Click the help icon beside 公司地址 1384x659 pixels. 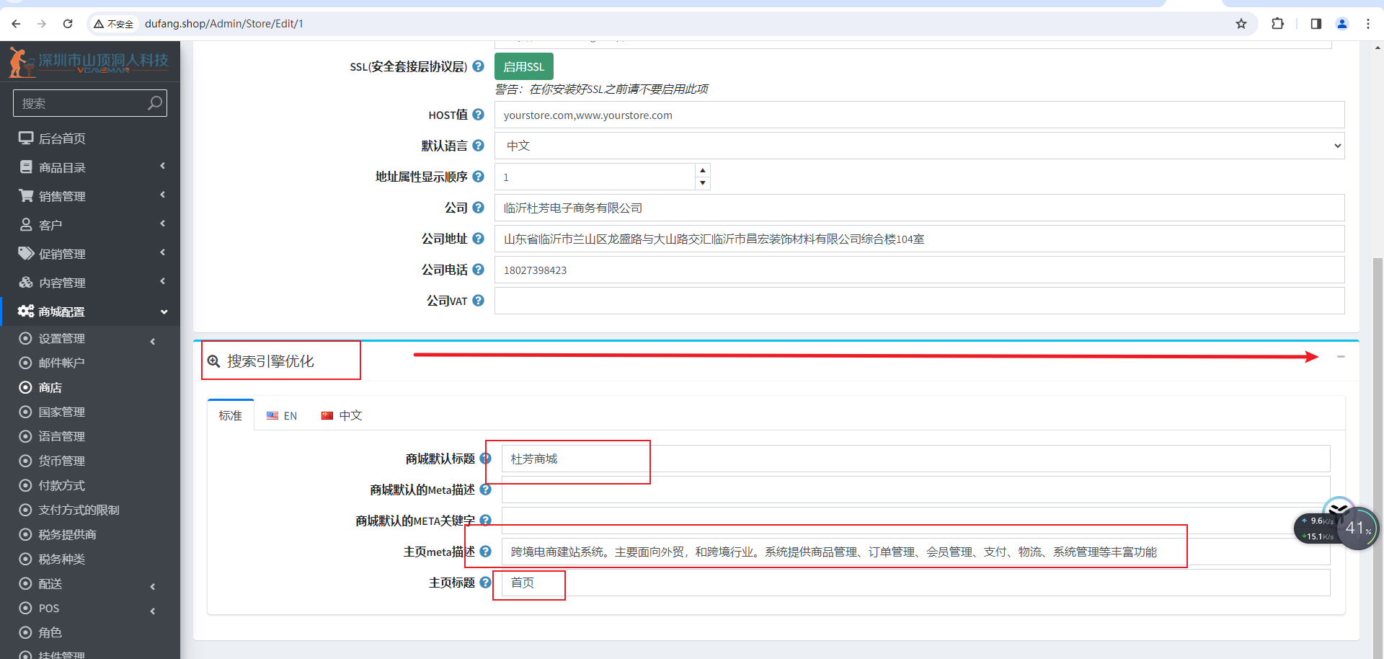pyautogui.click(x=478, y=239)
